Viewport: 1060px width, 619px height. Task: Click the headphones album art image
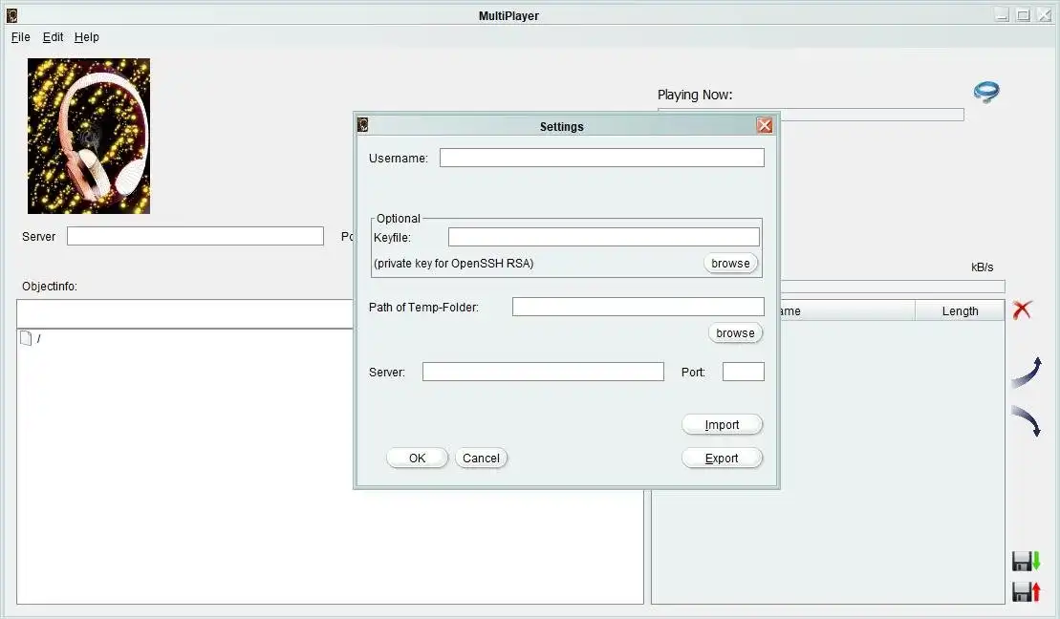[89, 136]
